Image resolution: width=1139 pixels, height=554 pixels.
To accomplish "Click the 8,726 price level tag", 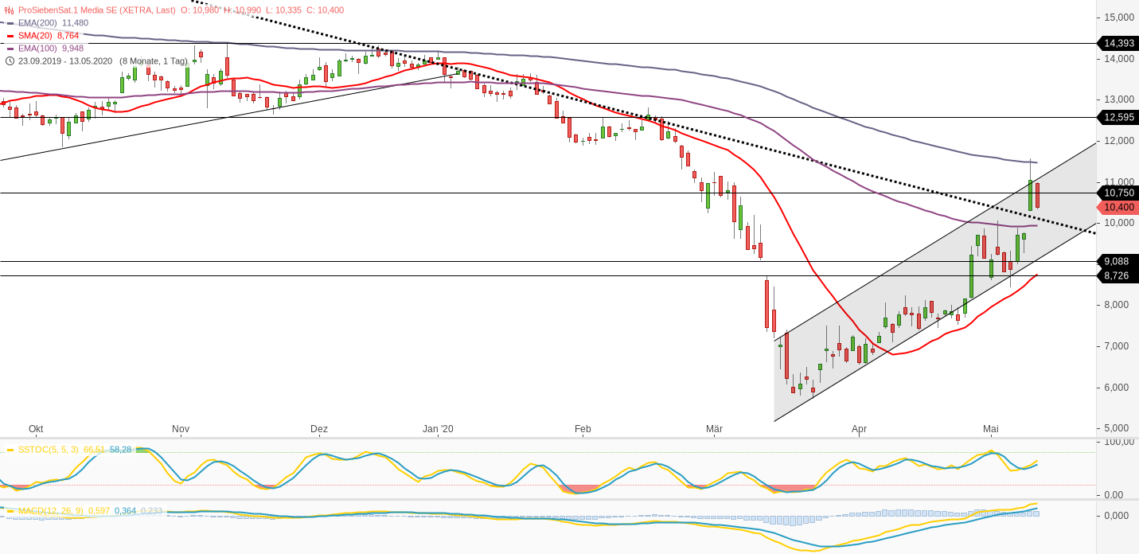I will [1118, 275].
